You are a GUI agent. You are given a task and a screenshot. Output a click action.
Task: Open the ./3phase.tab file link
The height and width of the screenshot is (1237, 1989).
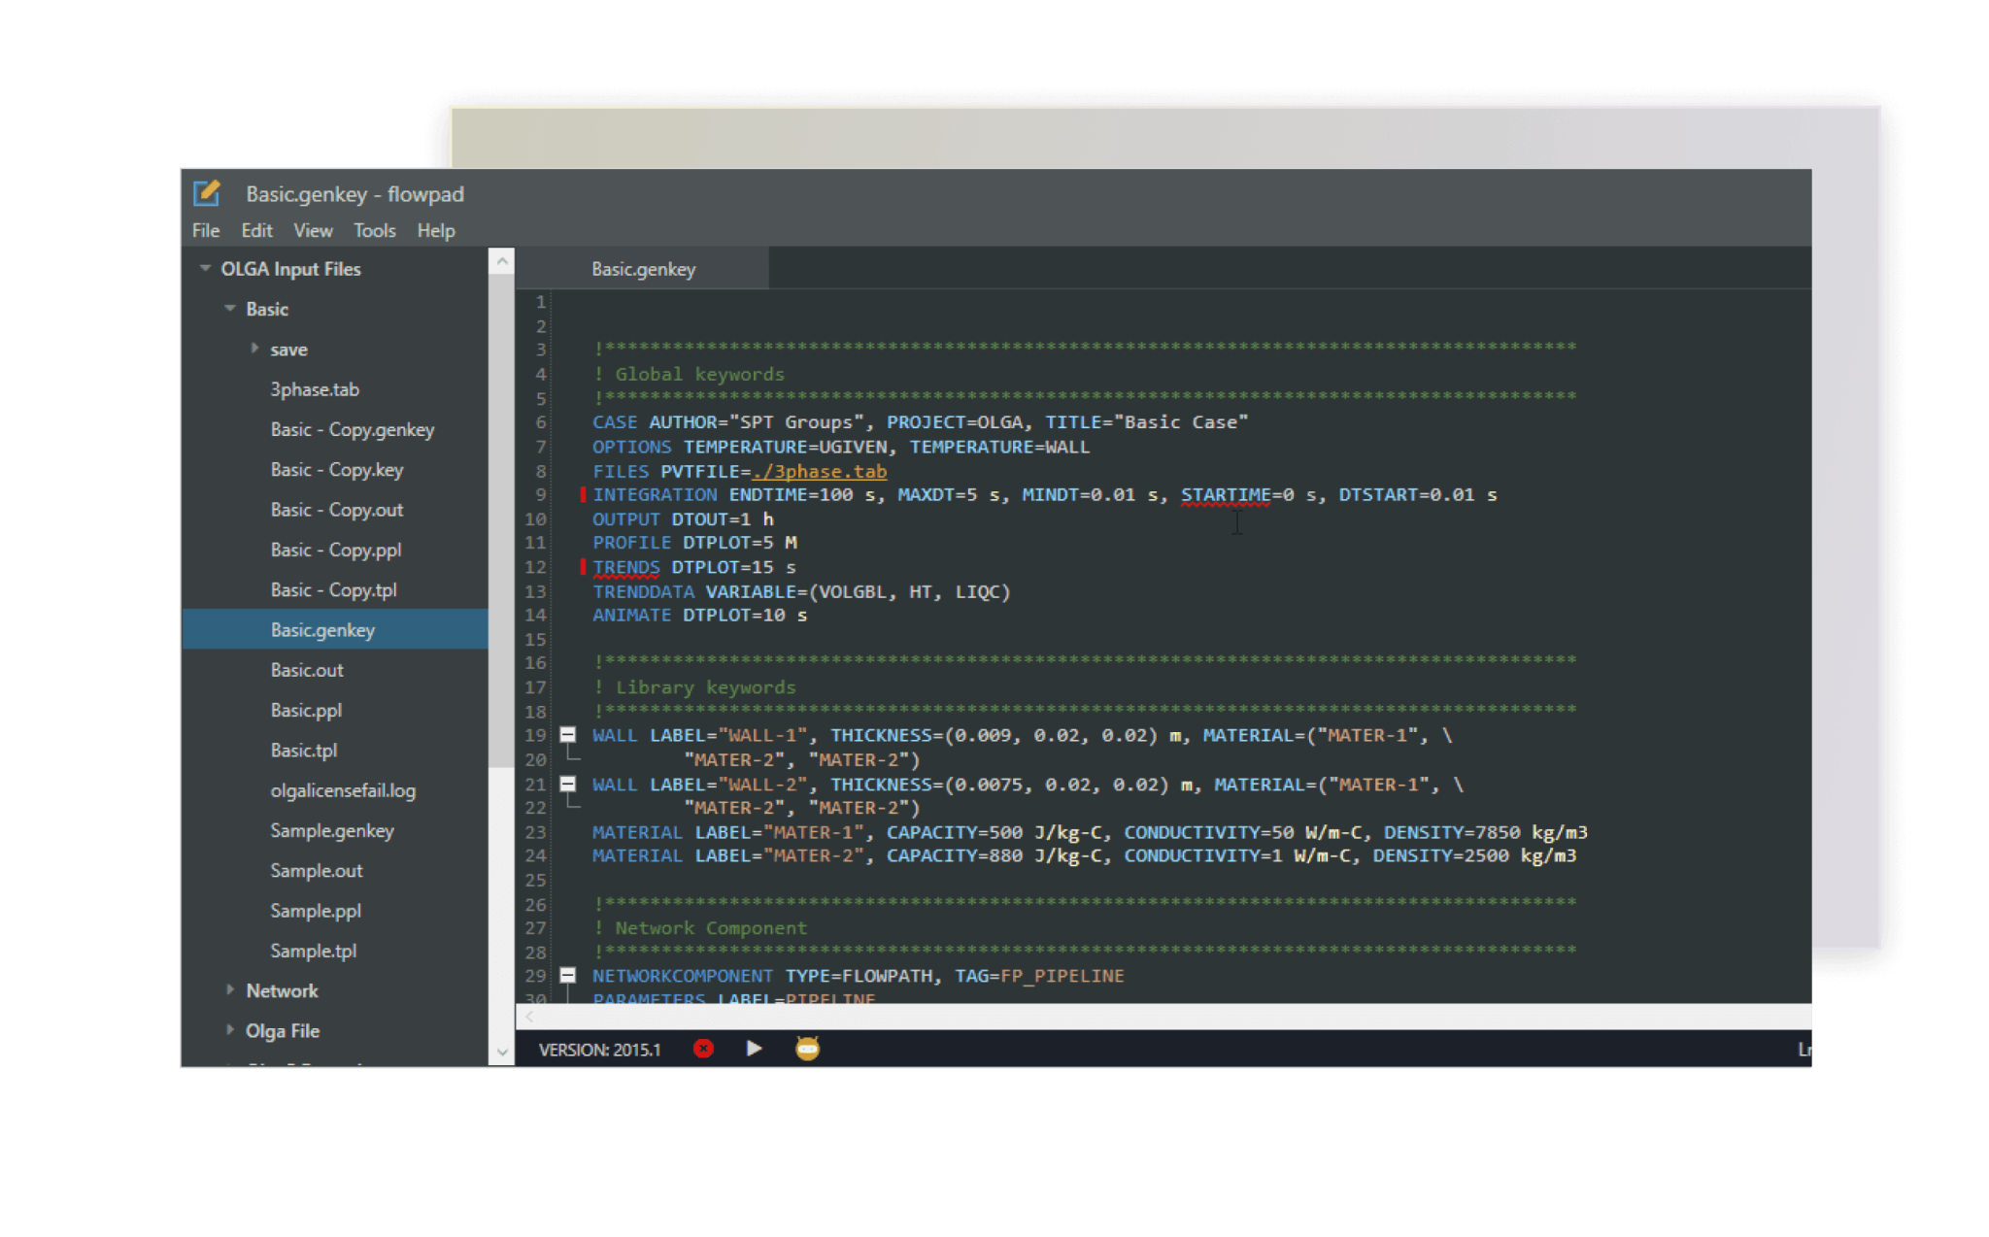click(819, 471)
